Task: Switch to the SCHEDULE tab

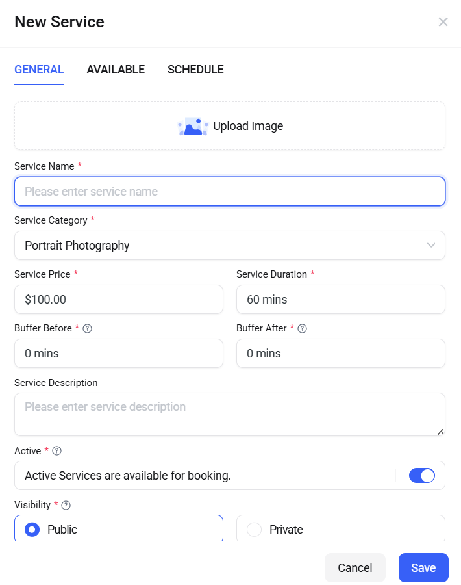Action: pos(195,70)
